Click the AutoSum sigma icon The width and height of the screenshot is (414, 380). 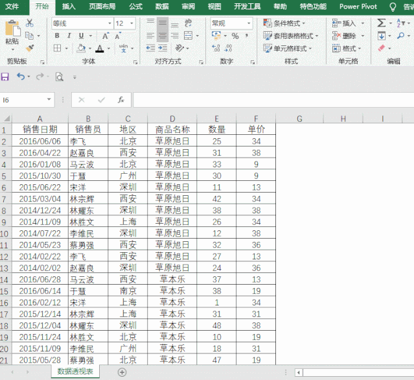click(382, 23)
